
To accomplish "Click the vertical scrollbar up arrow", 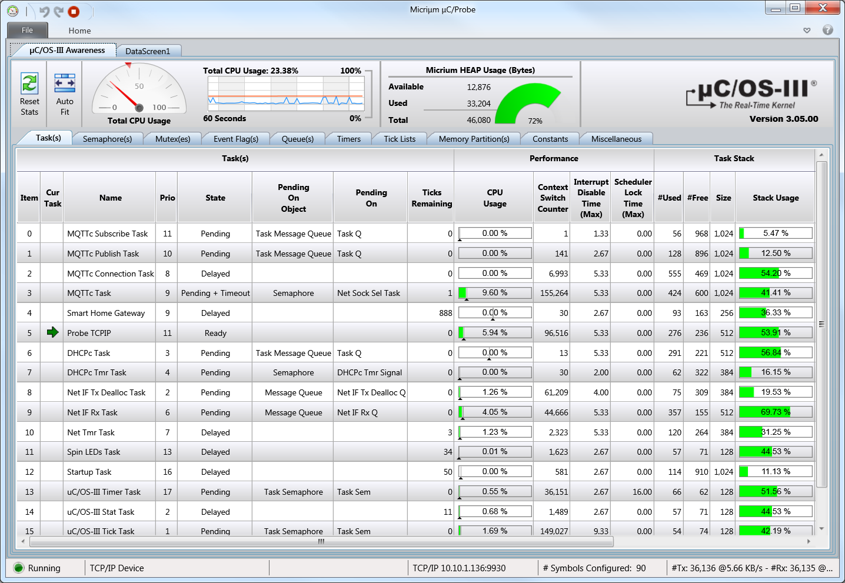I will (x=821, y=155).
